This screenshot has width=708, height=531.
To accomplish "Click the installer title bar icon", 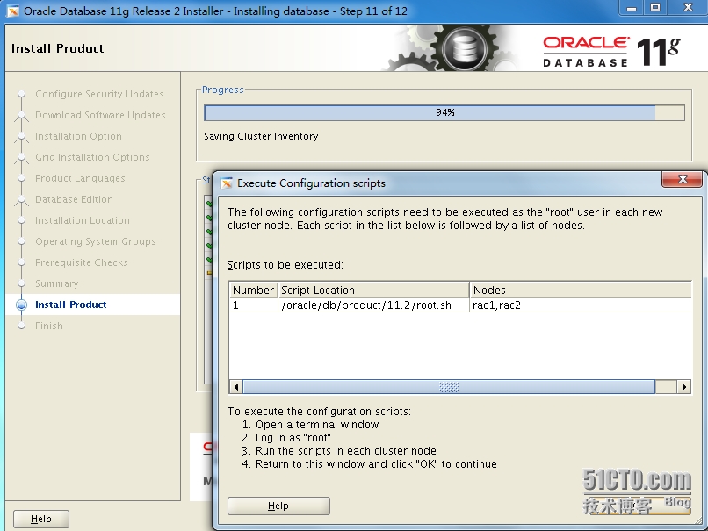I will coord(13,11).
